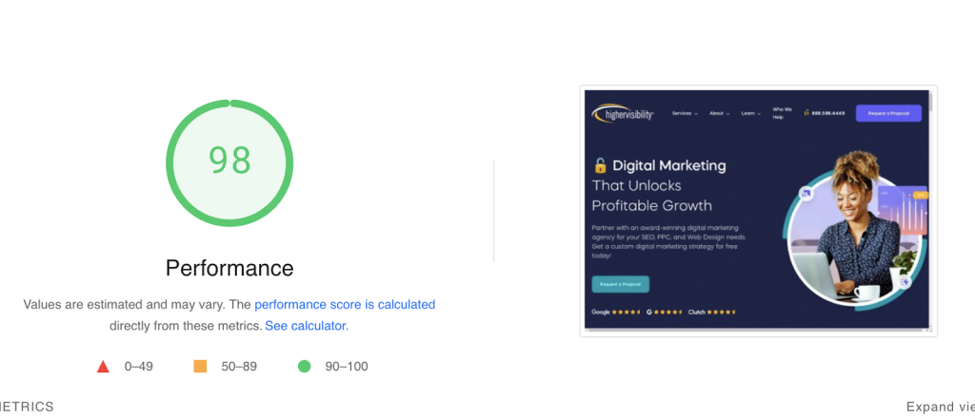This screenshot has height=418, width=975.
Task: Click the teal Request a Proposal button
Action: tap(620, 284)
